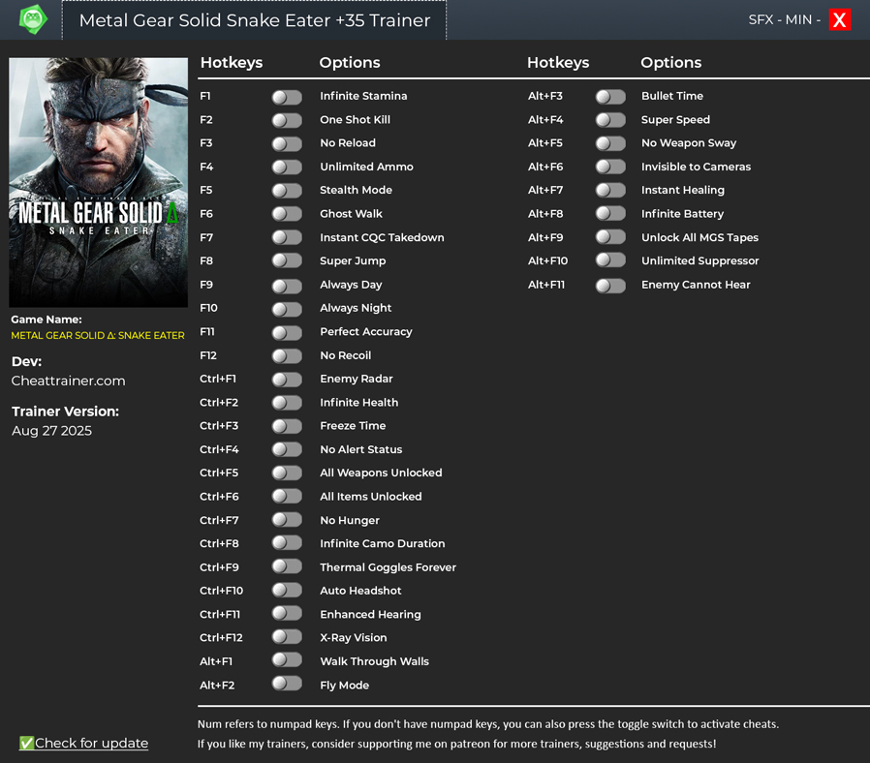Click the F12 hotkey label
Image resolution: width=870 pixels, height=763 pixels.
tap(208, 355)
